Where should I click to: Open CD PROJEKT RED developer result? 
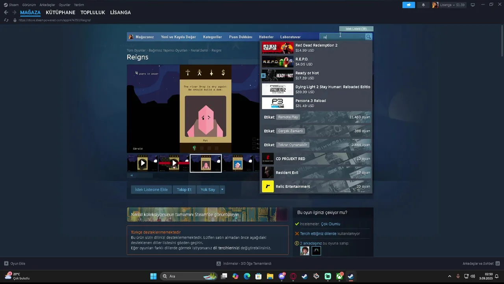click(x=316, y=159)
